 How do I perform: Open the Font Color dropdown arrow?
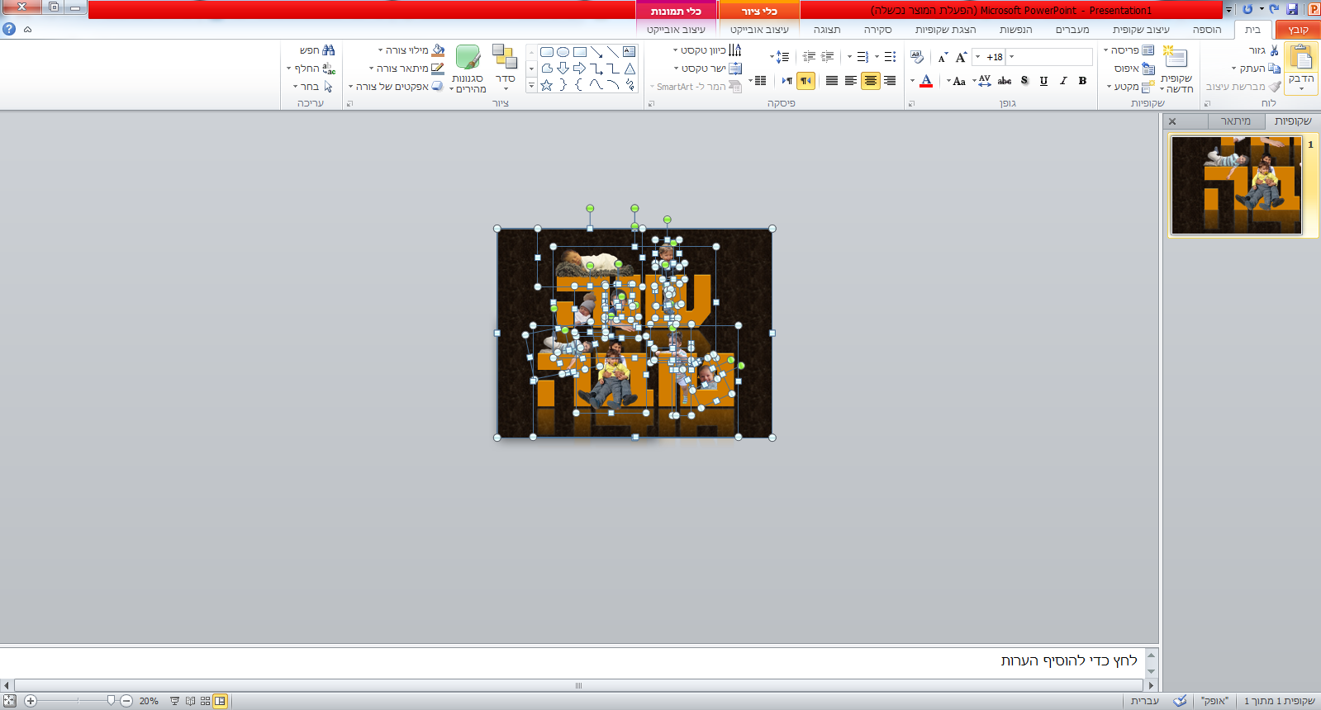[912, 81]
